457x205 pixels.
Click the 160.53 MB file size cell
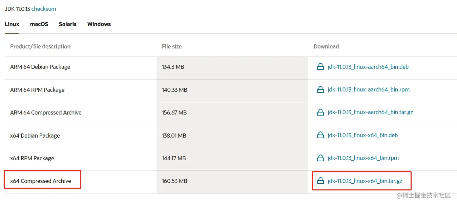point(174,181)
